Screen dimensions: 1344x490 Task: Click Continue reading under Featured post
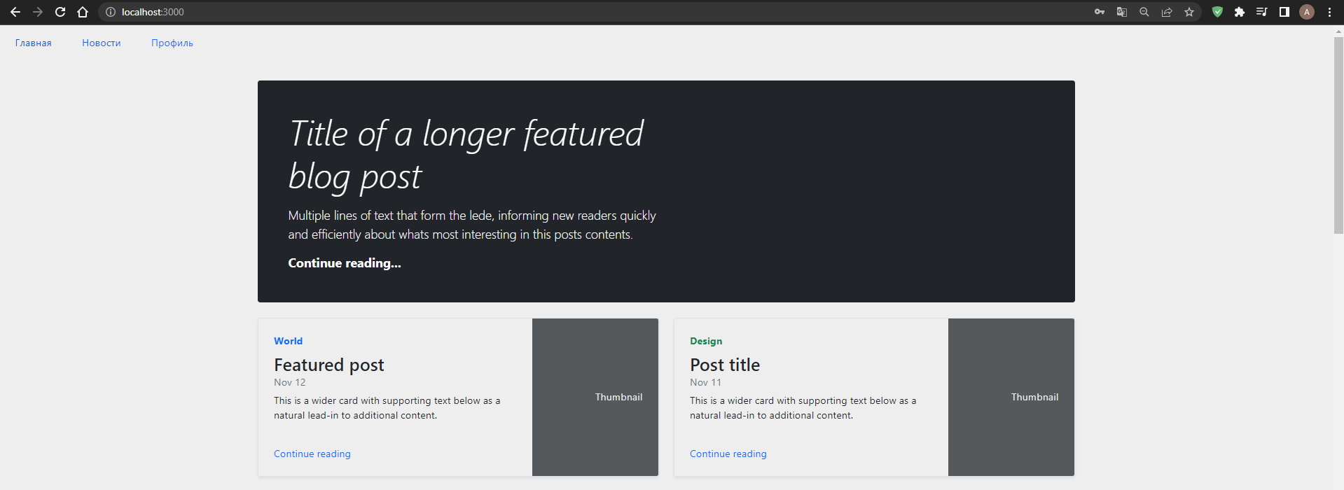coord(312,454)
